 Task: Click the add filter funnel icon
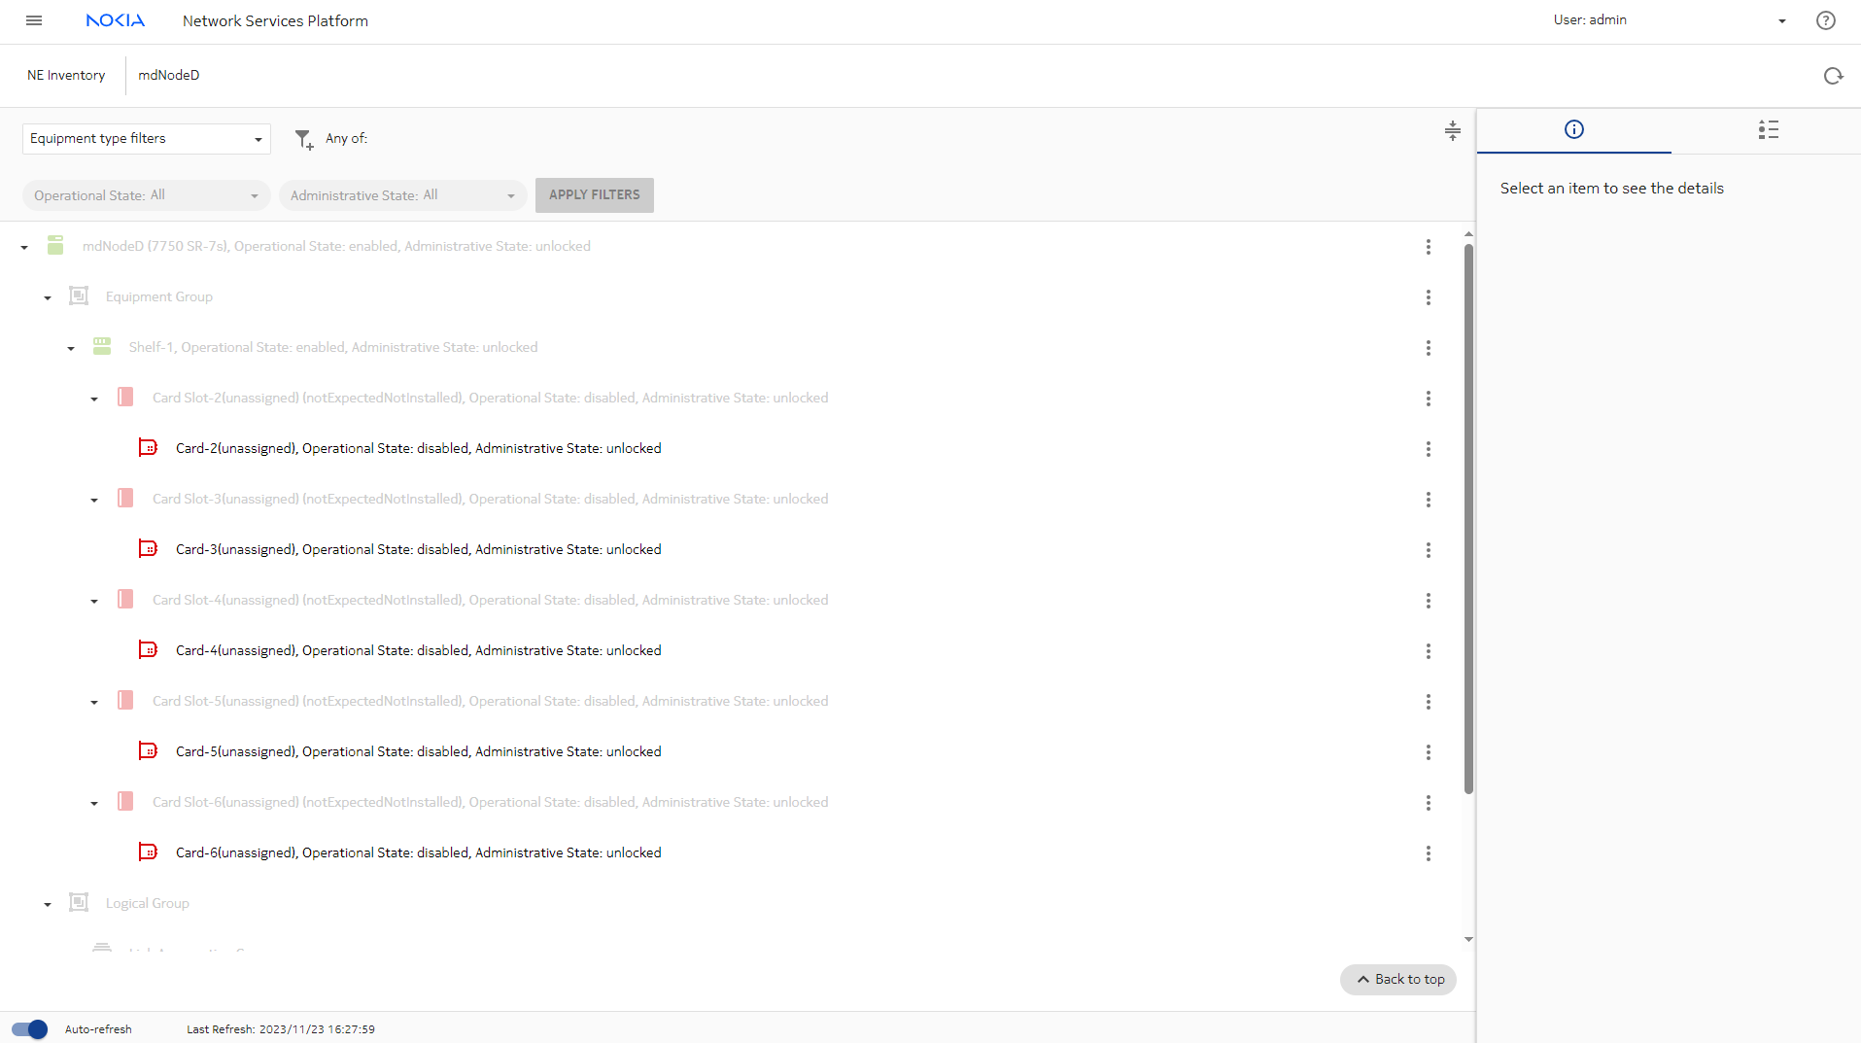(304, 140)
